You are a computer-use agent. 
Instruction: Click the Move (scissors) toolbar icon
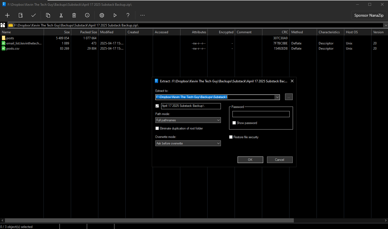coord(61,15)
